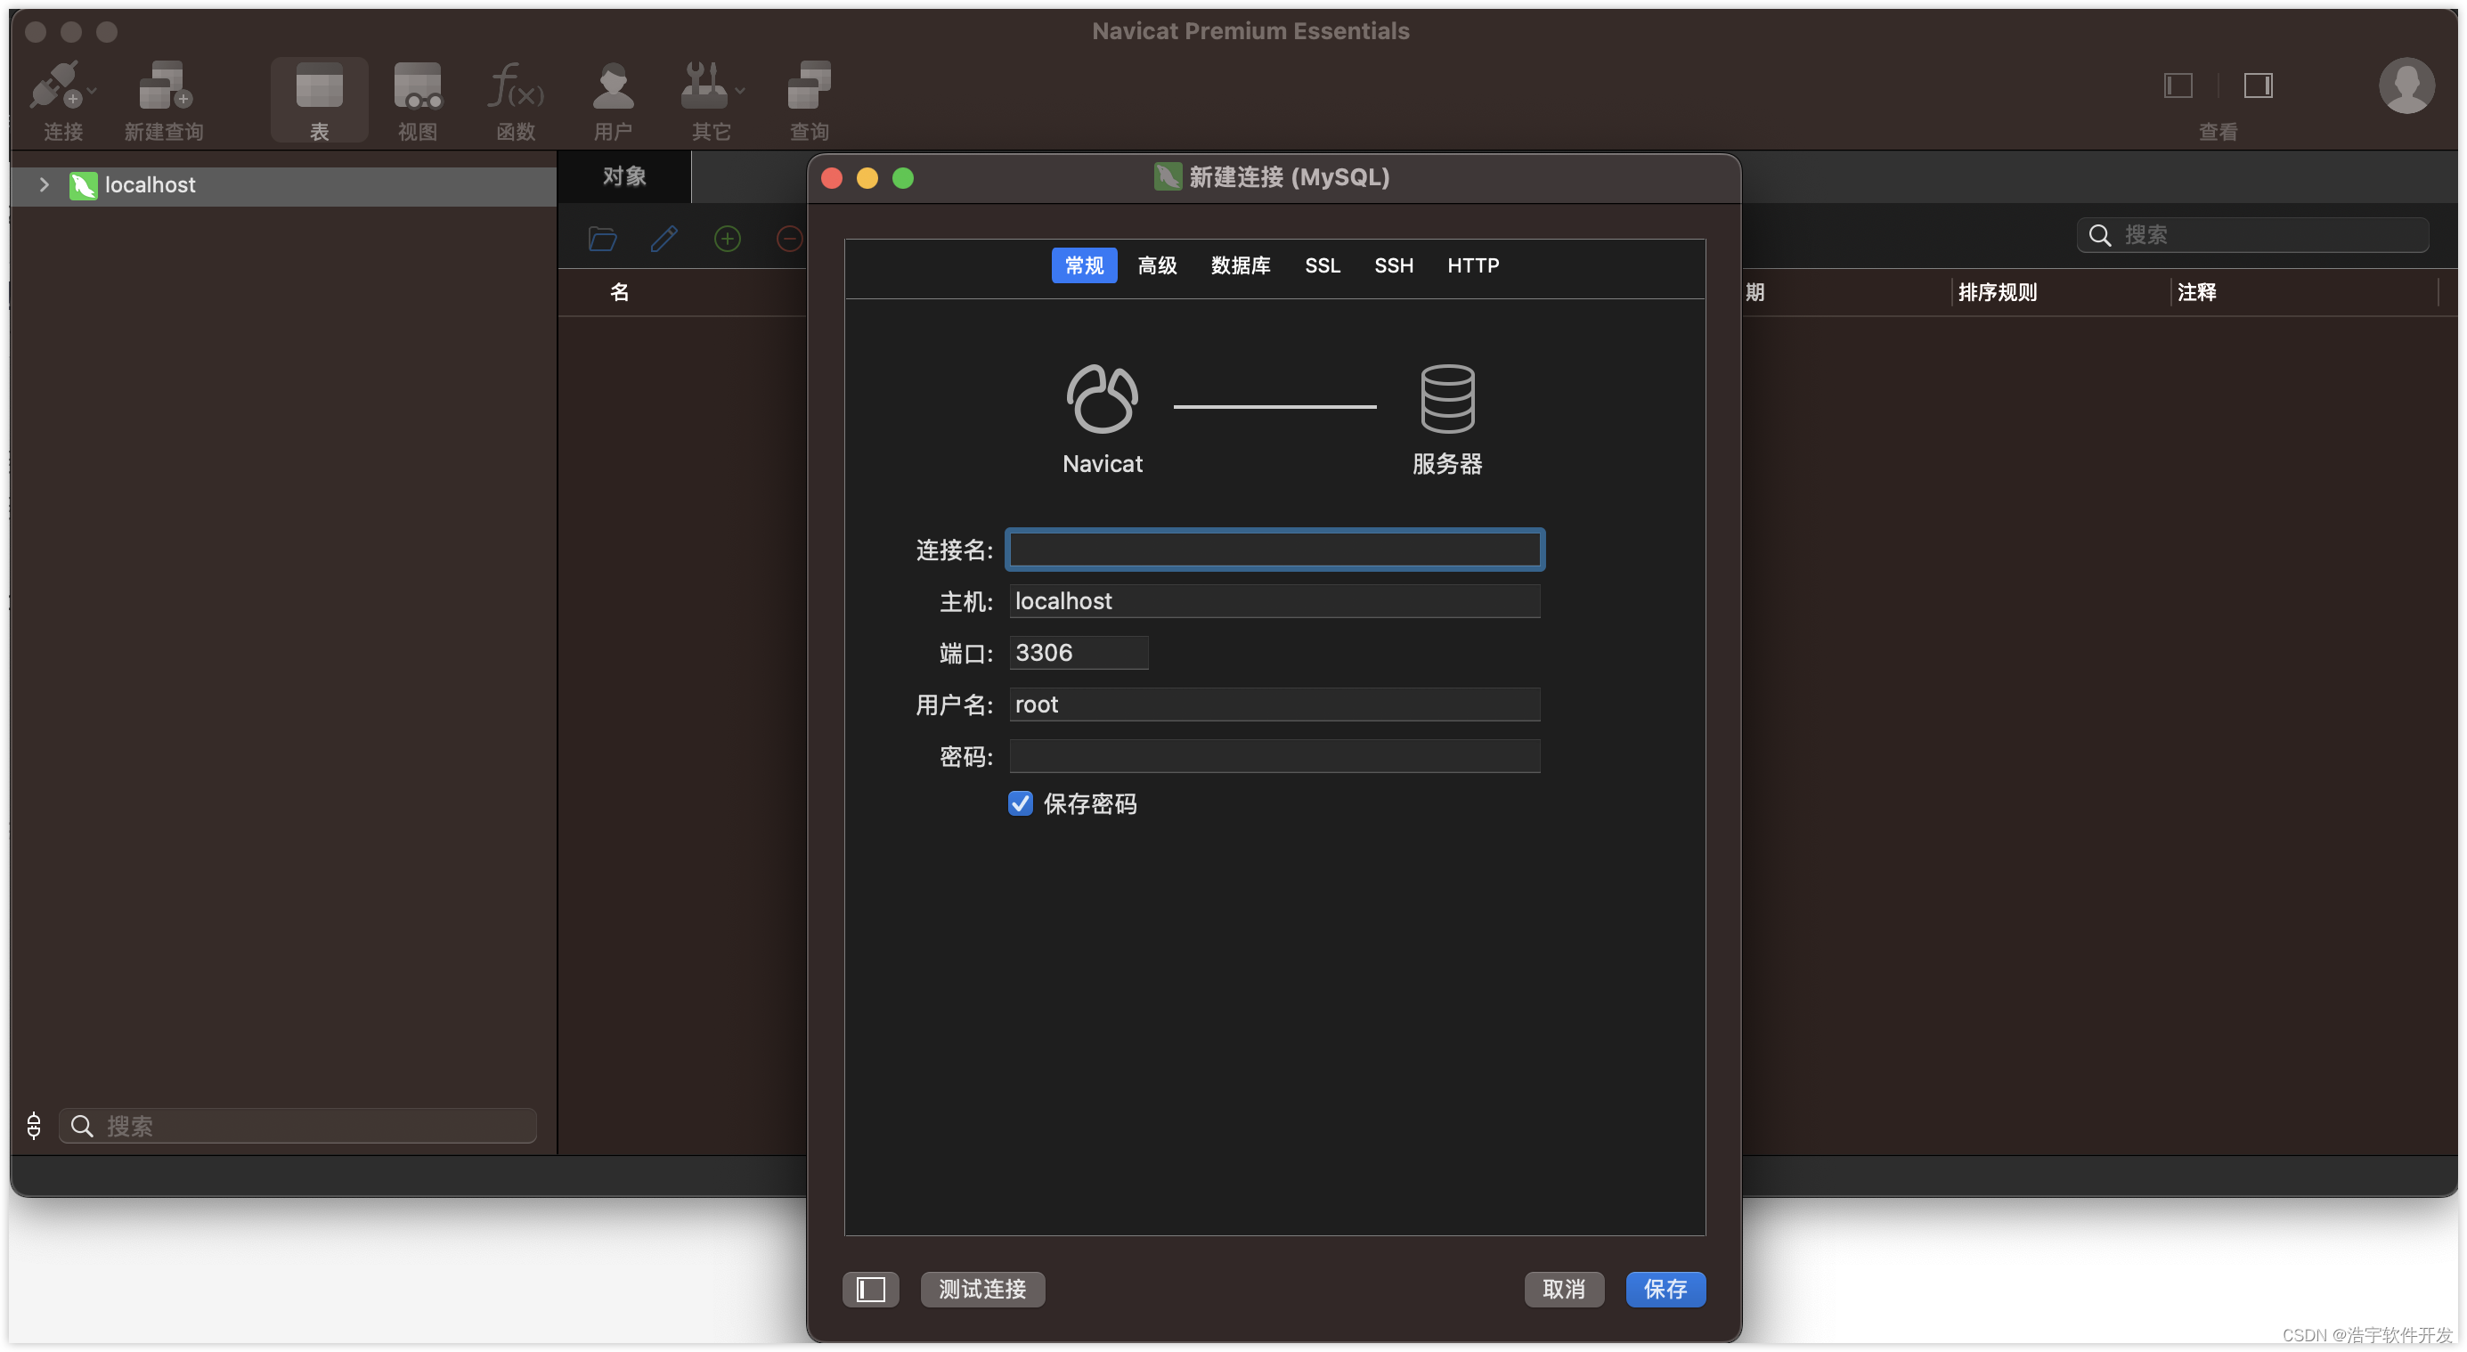Click the Password (密码) input field
Image resolution: width=2467 pixels, height=1352 pixels.
pos(1274,756)
